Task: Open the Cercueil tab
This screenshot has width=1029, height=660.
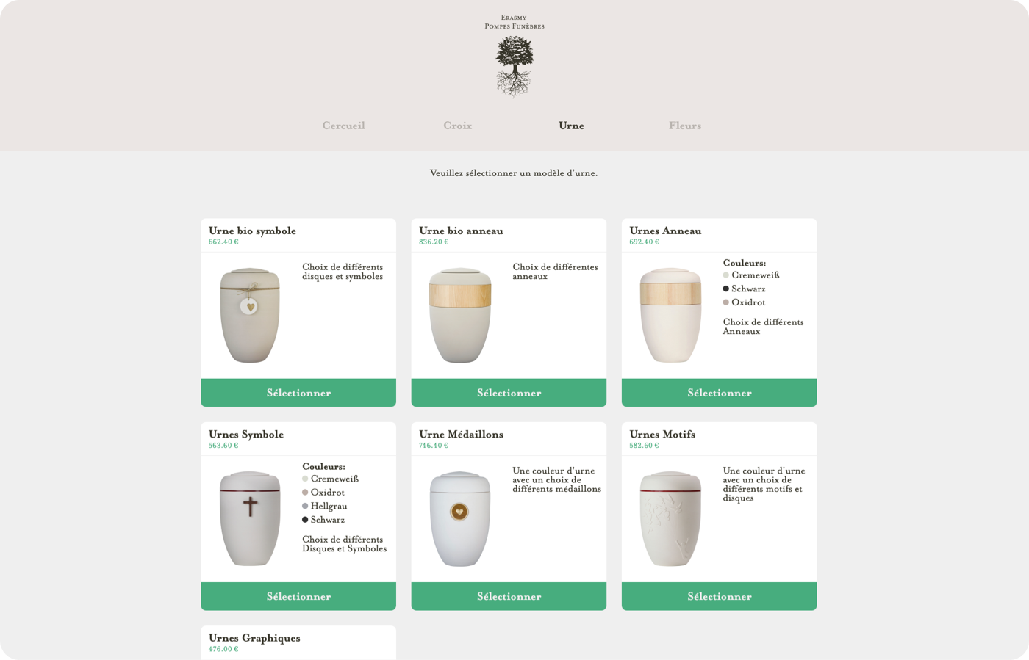Action: pyautogui.click(x=343, y=126)
